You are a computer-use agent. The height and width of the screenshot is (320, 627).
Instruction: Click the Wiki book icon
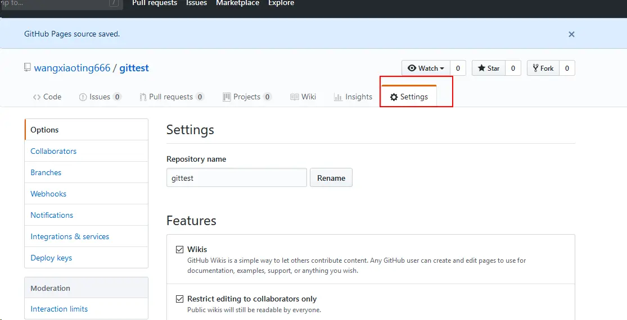tap(294, 97)
